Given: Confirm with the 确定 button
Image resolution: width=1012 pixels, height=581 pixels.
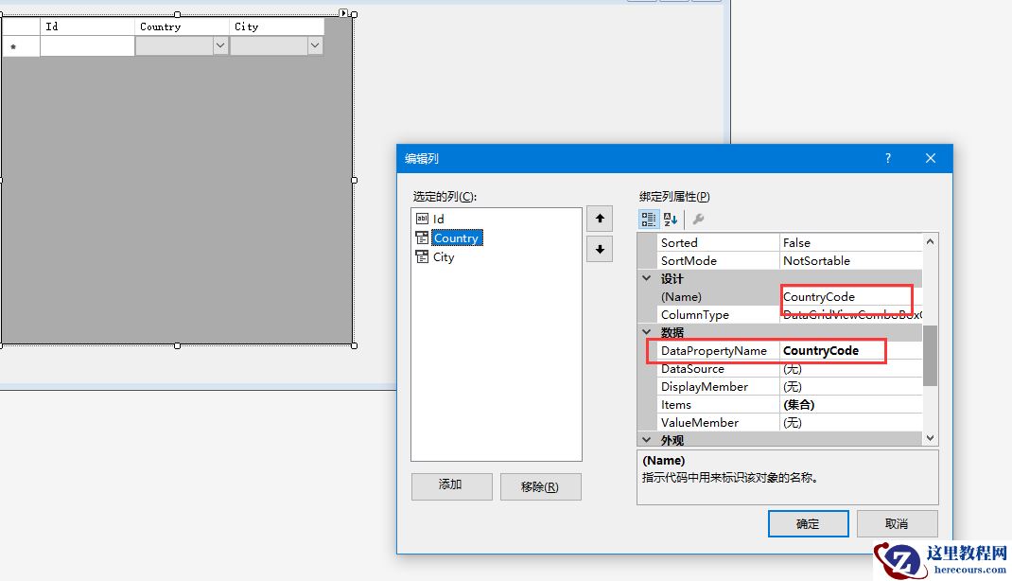Looking at the screenshot, I should [808, 523].
